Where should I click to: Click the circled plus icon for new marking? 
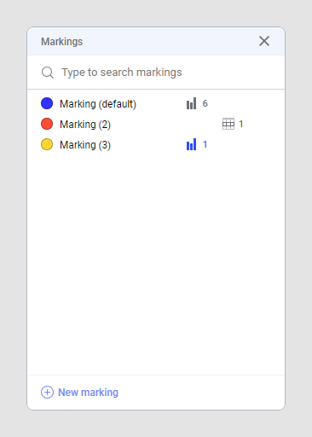click(47, 393)
